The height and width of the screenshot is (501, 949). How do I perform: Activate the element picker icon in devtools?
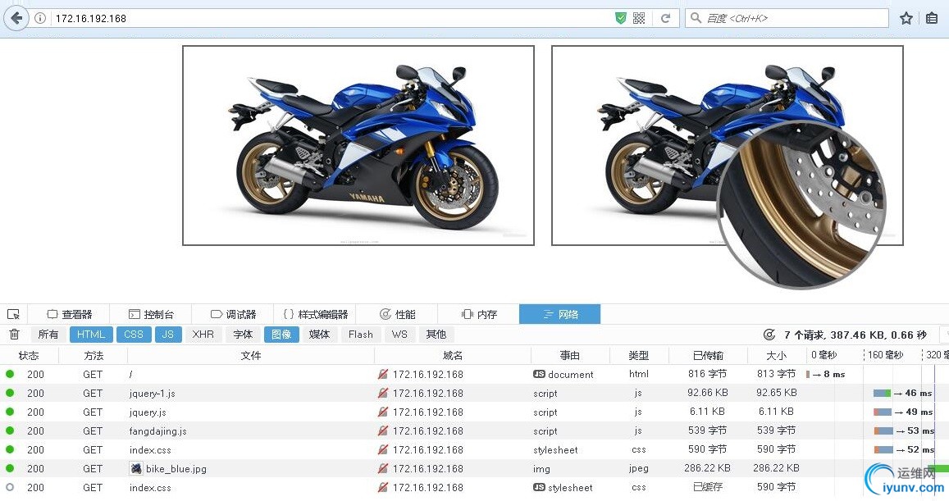click(13, 314)
